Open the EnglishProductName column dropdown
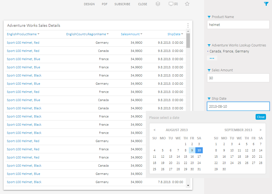The width and height of the screenshot is (272, 194). click(39, 34)
